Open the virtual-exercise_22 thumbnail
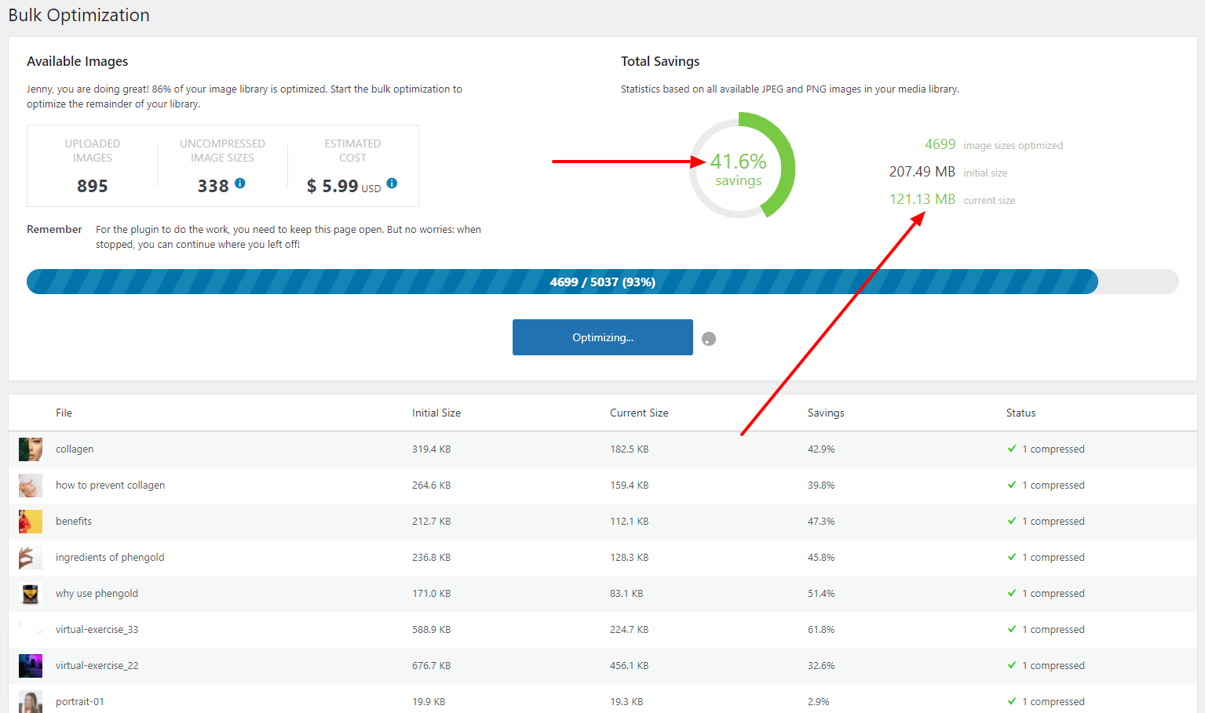The image size is (1205, 713). (31, 666)
